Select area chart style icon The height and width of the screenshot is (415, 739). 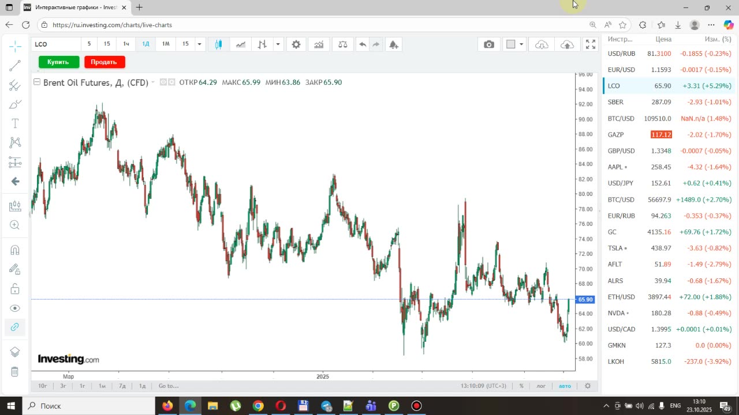click(x=240, y=44)
